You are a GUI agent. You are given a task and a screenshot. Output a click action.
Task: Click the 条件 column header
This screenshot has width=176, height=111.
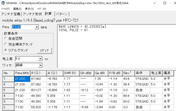[142, 73]
